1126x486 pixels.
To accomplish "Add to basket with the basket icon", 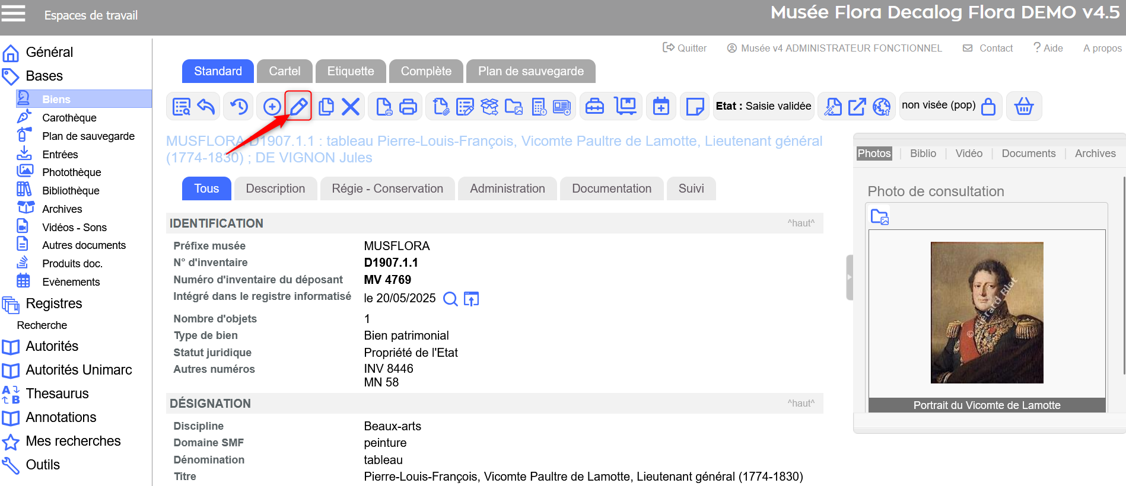I will point(1023,107).
